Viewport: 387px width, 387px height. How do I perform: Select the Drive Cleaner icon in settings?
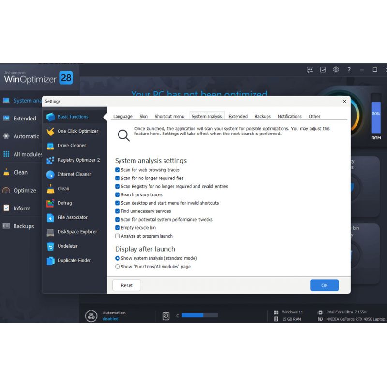(x=50, y=146)
